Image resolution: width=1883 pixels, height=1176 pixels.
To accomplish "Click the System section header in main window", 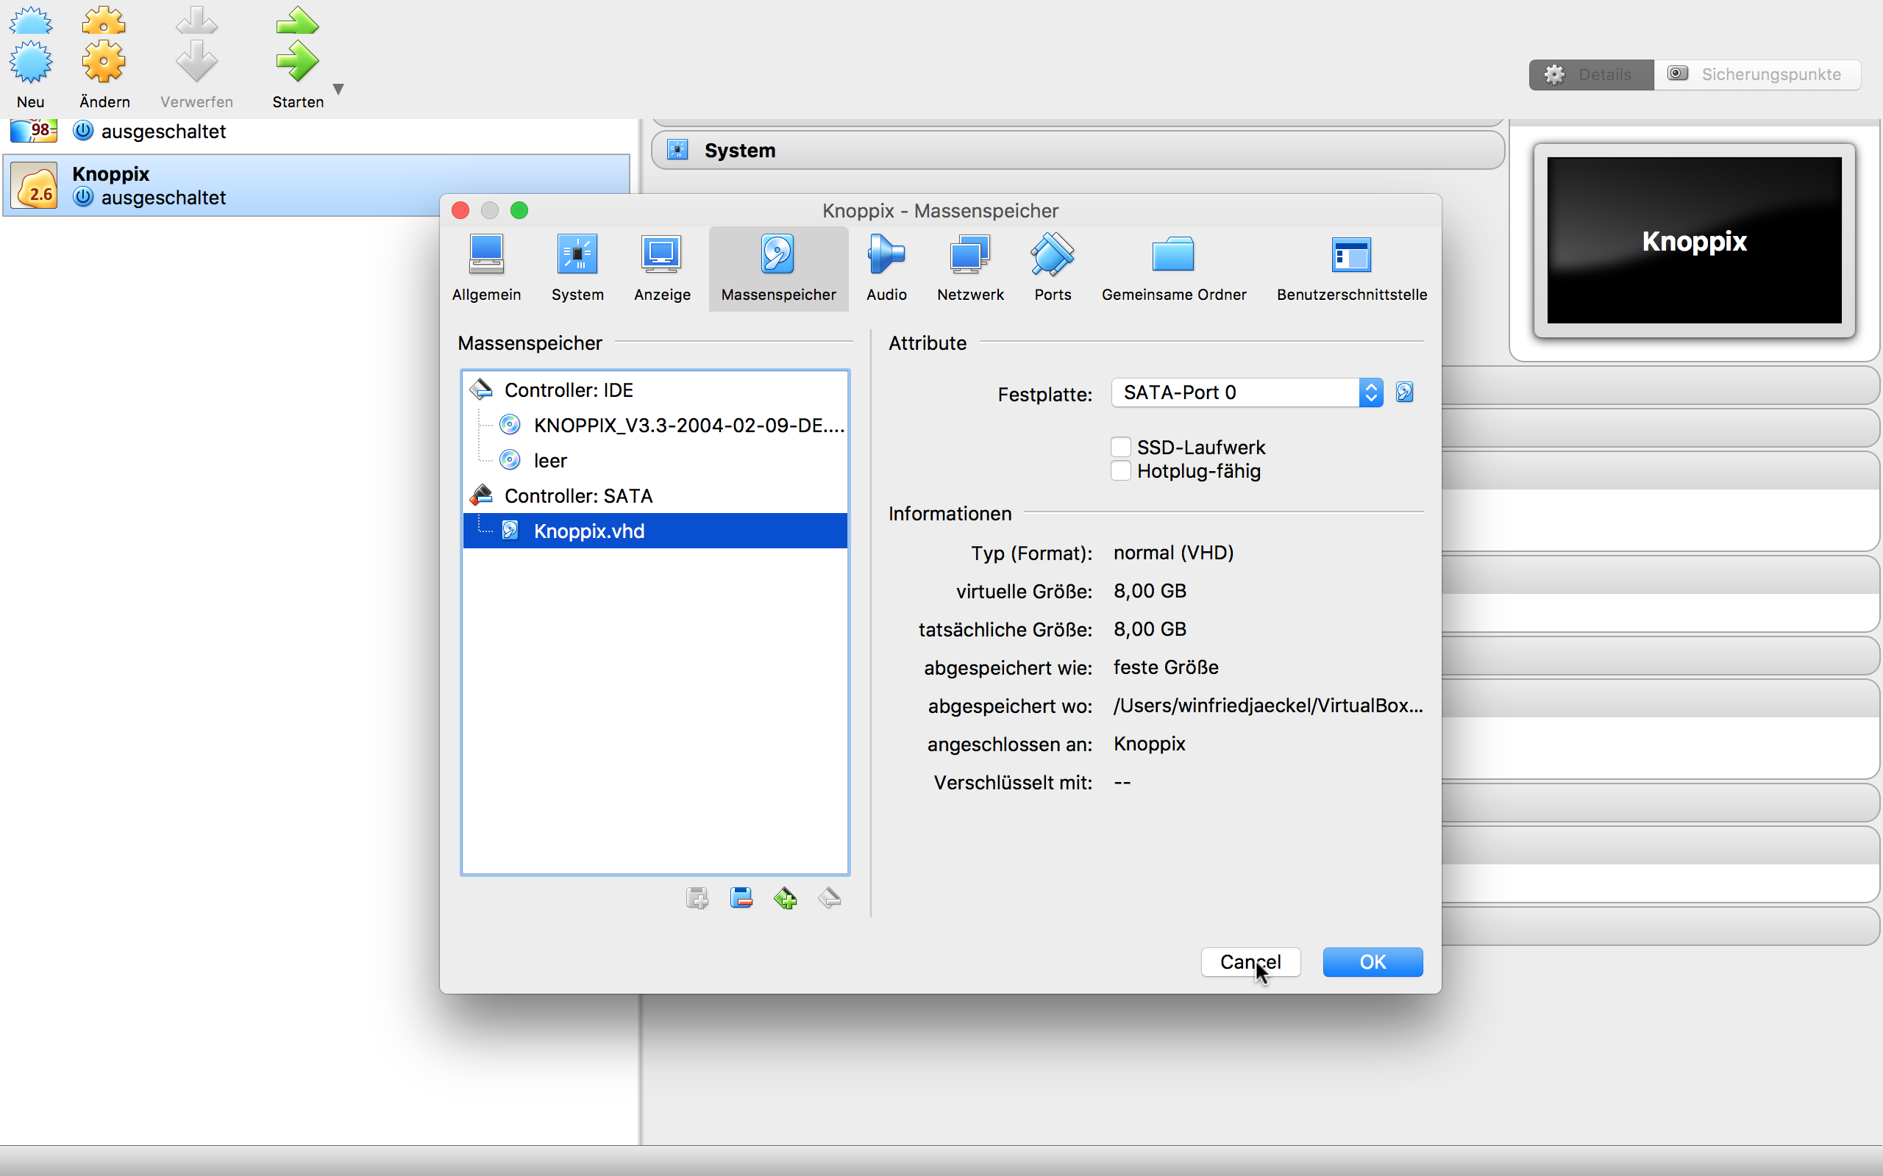I will tap(1078, 150).
